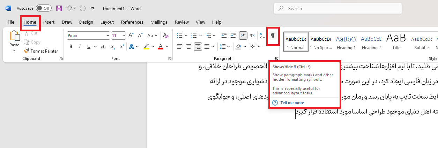The image size is (438, 148).
Task: Customize Quick Access Toolbar dropdown
Action: (x=92, y=8)
